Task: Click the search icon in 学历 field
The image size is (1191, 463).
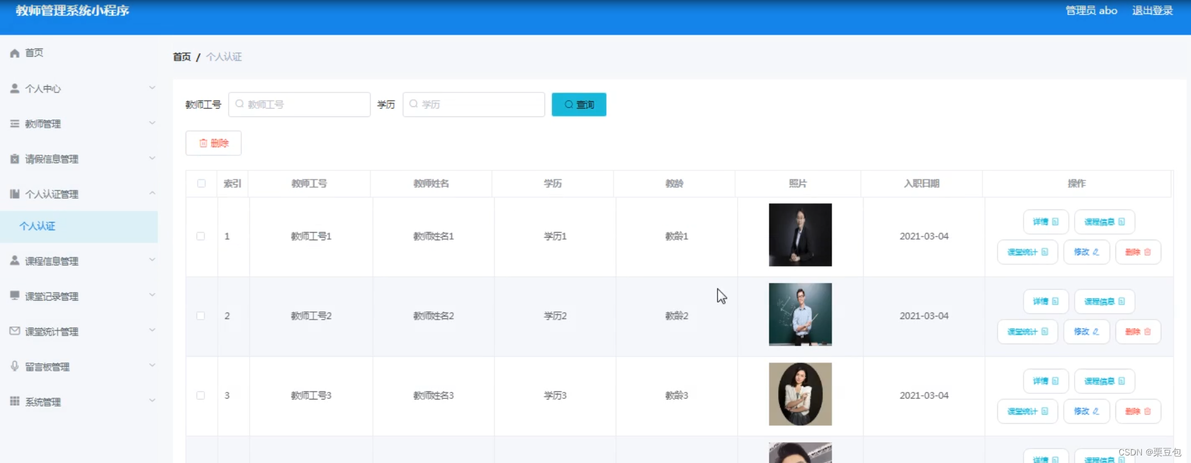Action: (414, 104)
